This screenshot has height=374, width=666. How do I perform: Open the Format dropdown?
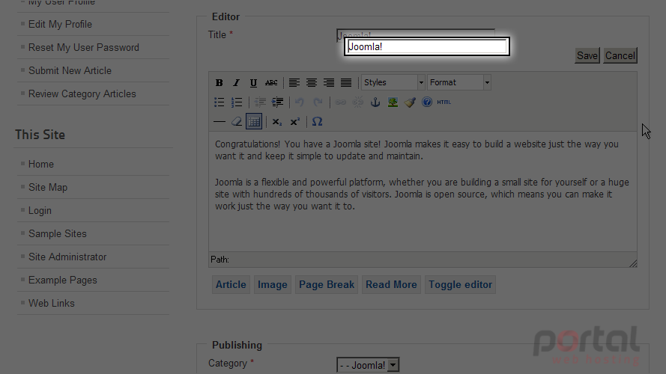point(459,83)
